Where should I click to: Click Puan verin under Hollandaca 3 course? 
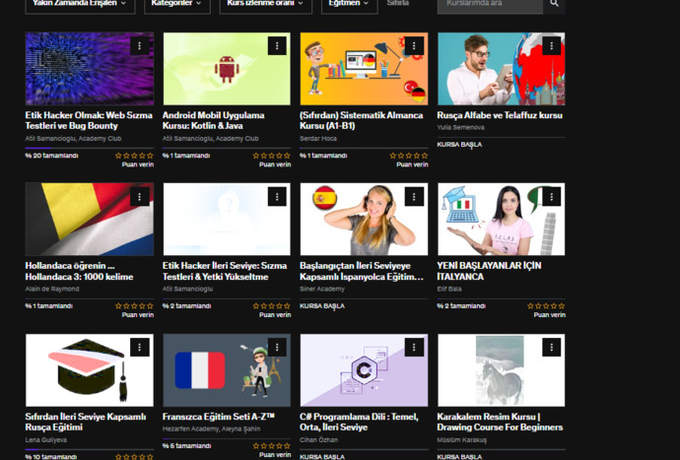coord(137,315)
